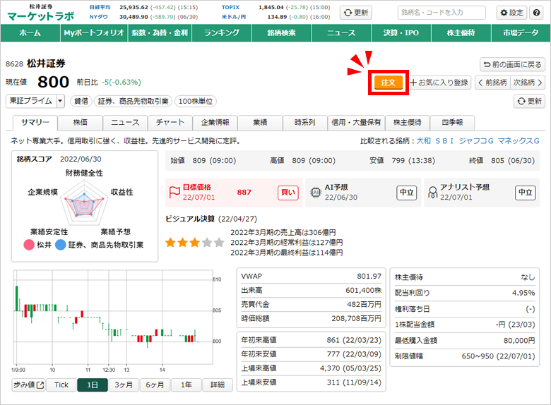Screen dimensions: 551x405
Task: Click the red 買い rating badge
Action: [x=288, y=193]
